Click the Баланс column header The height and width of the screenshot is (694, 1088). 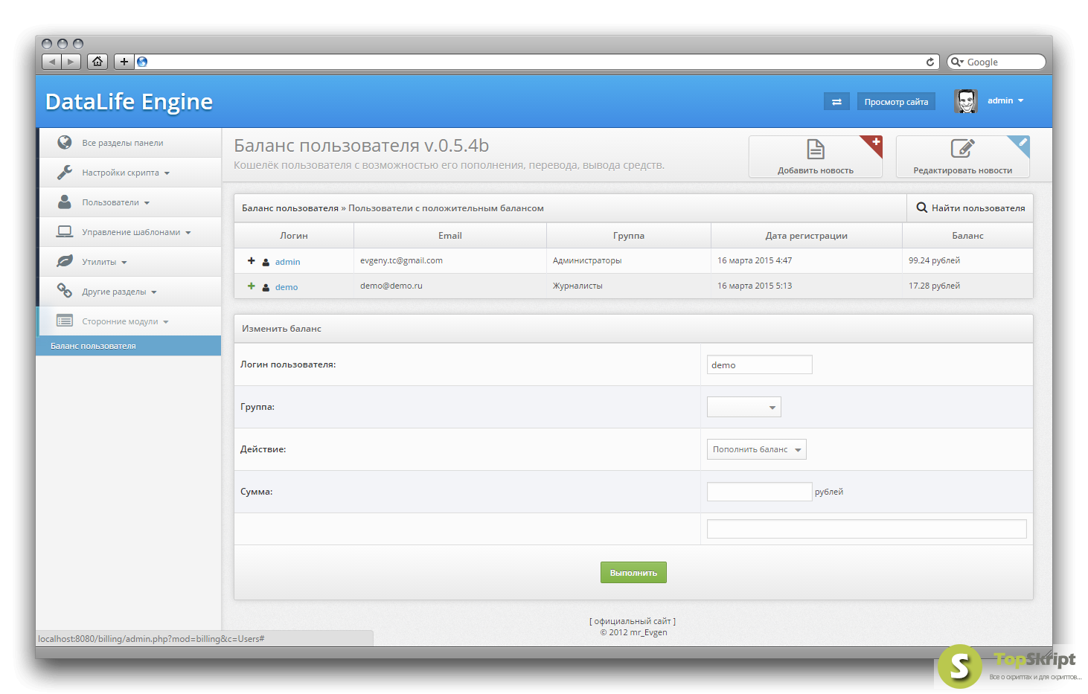(x=967, y=236)
